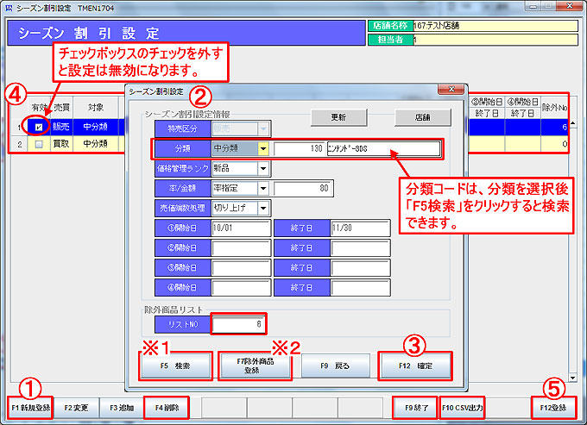587x425 pixels.
Task: Click the 終了日 field beside ③開始日
Action: tap(360, 267)
